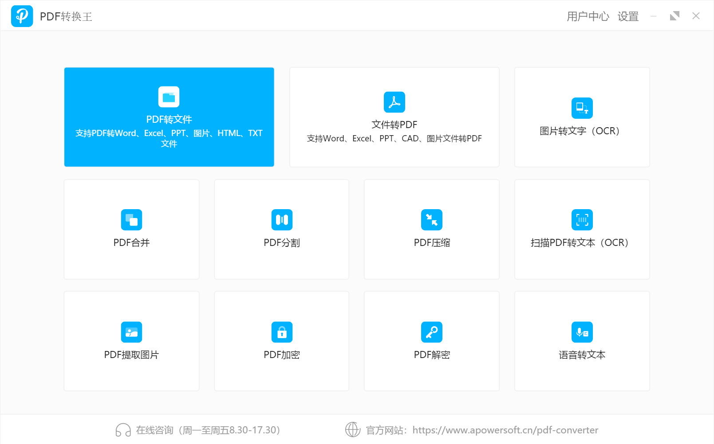Screen dimensions: 714x444
Task: Click the 语音转文本 microphone icon
Action: click(x=582, y=332)
